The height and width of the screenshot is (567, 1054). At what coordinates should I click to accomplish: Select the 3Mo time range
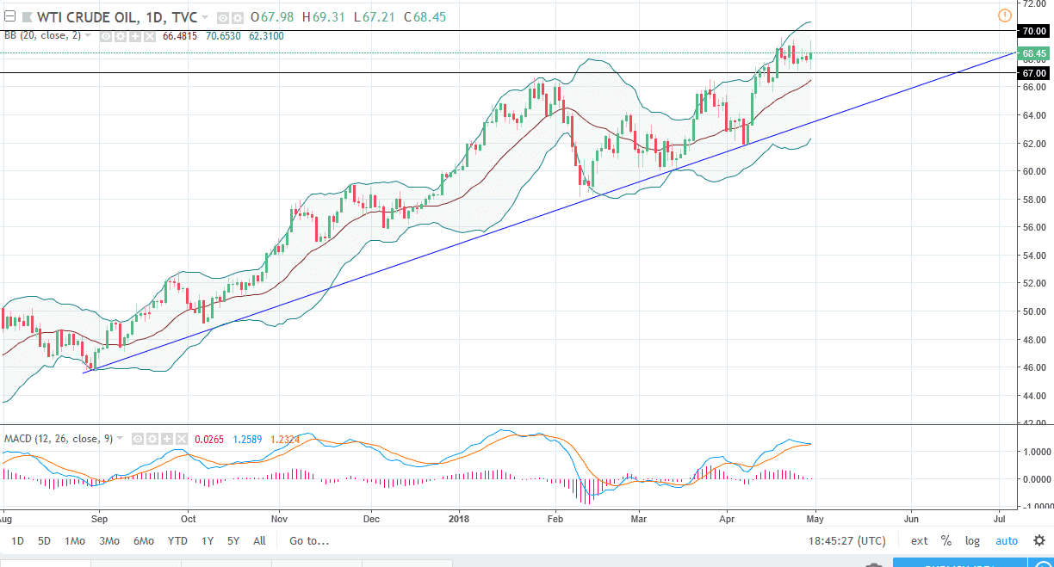coord(108,541)
